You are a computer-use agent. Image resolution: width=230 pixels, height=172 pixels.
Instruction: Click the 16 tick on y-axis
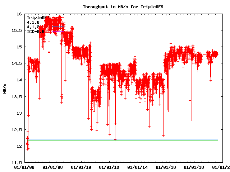point(19,14)
